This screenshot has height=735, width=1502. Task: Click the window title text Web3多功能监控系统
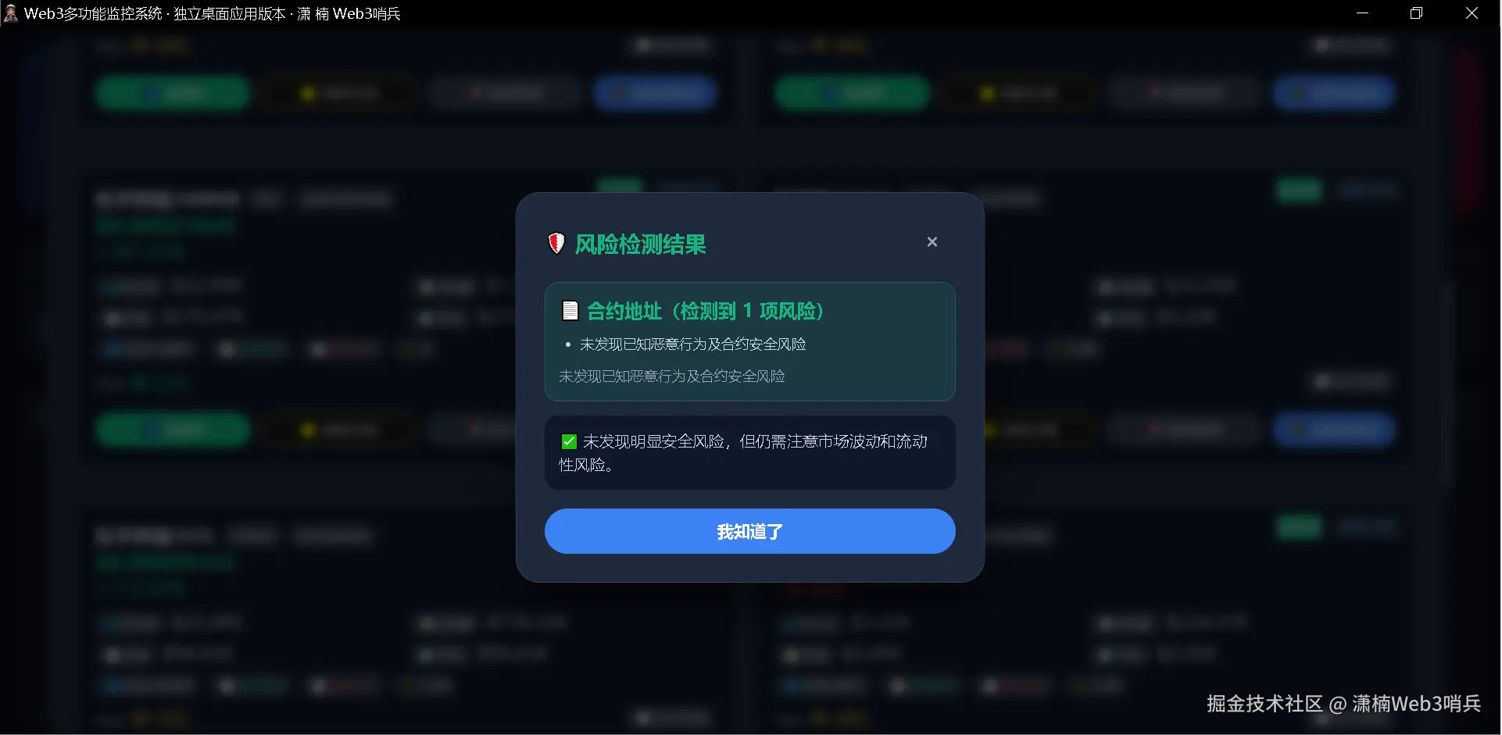pyautogui.click(x=93, y=13)
